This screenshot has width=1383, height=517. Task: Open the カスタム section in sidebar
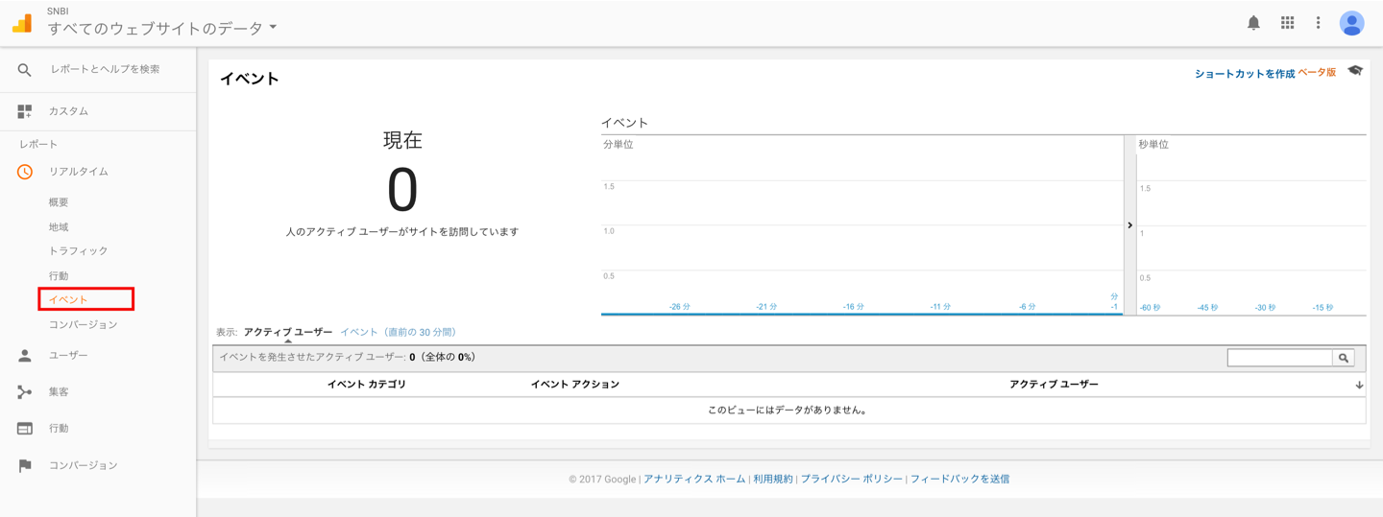67,111
